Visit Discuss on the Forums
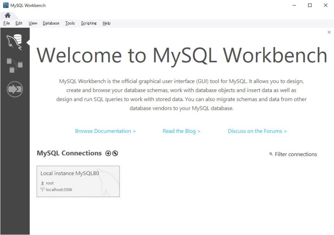 (257, 131)
